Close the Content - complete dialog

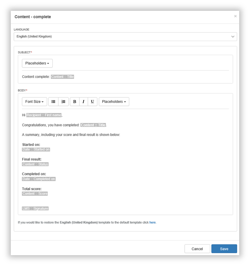tap(235, 16)
